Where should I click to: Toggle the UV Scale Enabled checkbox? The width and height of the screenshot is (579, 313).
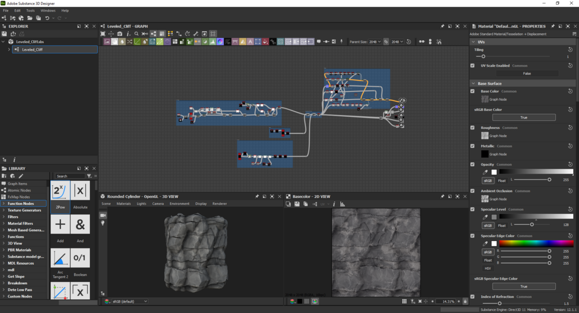473,66
